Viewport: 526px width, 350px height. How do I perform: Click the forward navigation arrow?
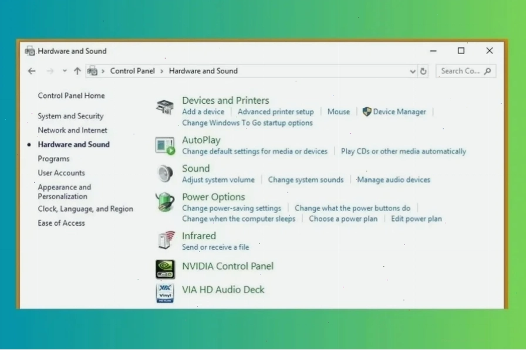pos(50,71)
